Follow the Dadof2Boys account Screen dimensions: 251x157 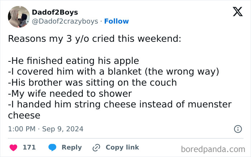(x=116, y=21)
